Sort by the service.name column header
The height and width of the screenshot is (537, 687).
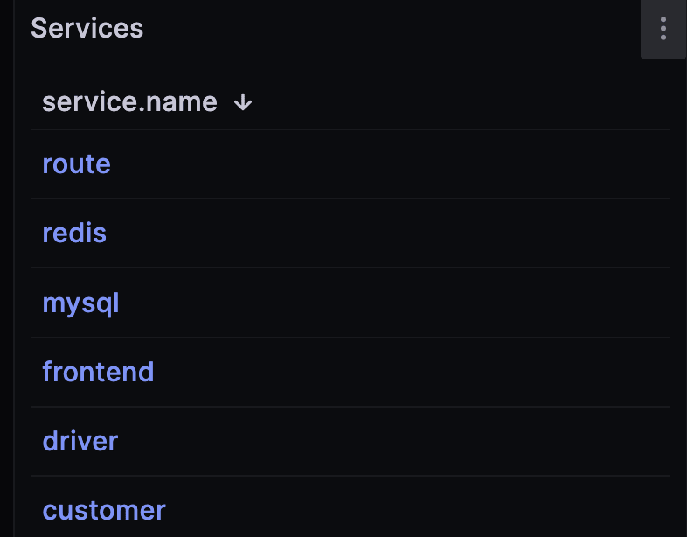146,102
